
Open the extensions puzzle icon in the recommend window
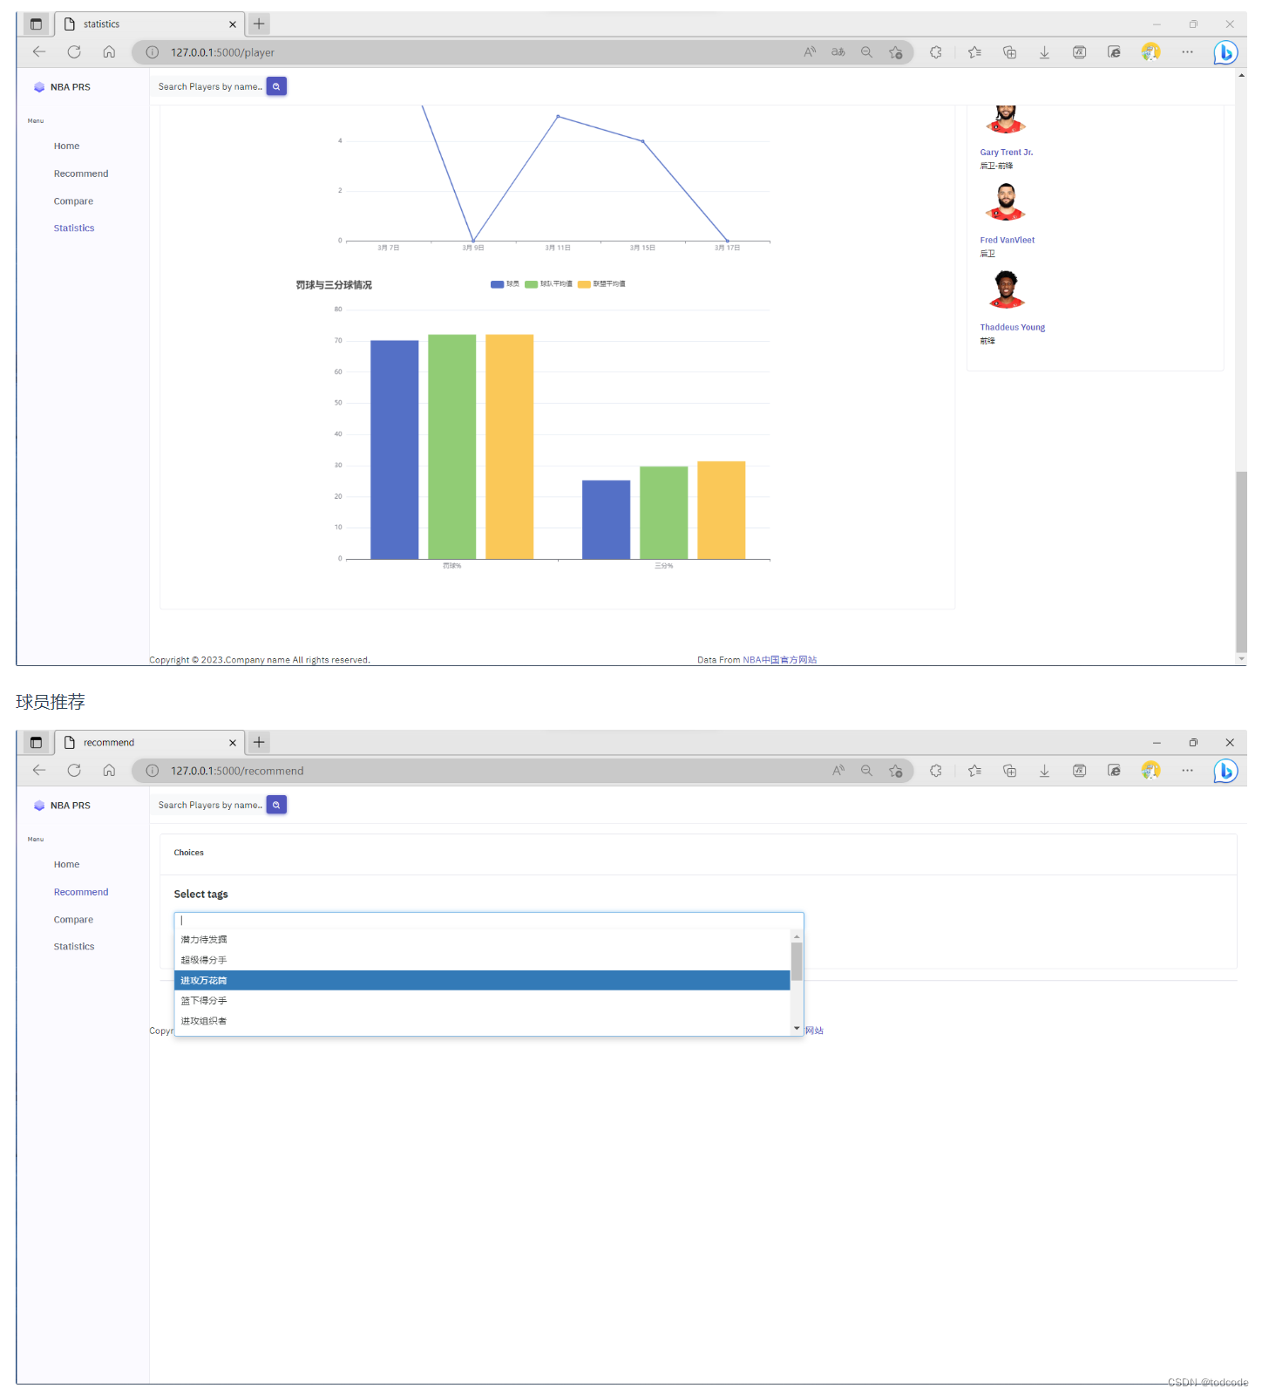coord(936,771)
